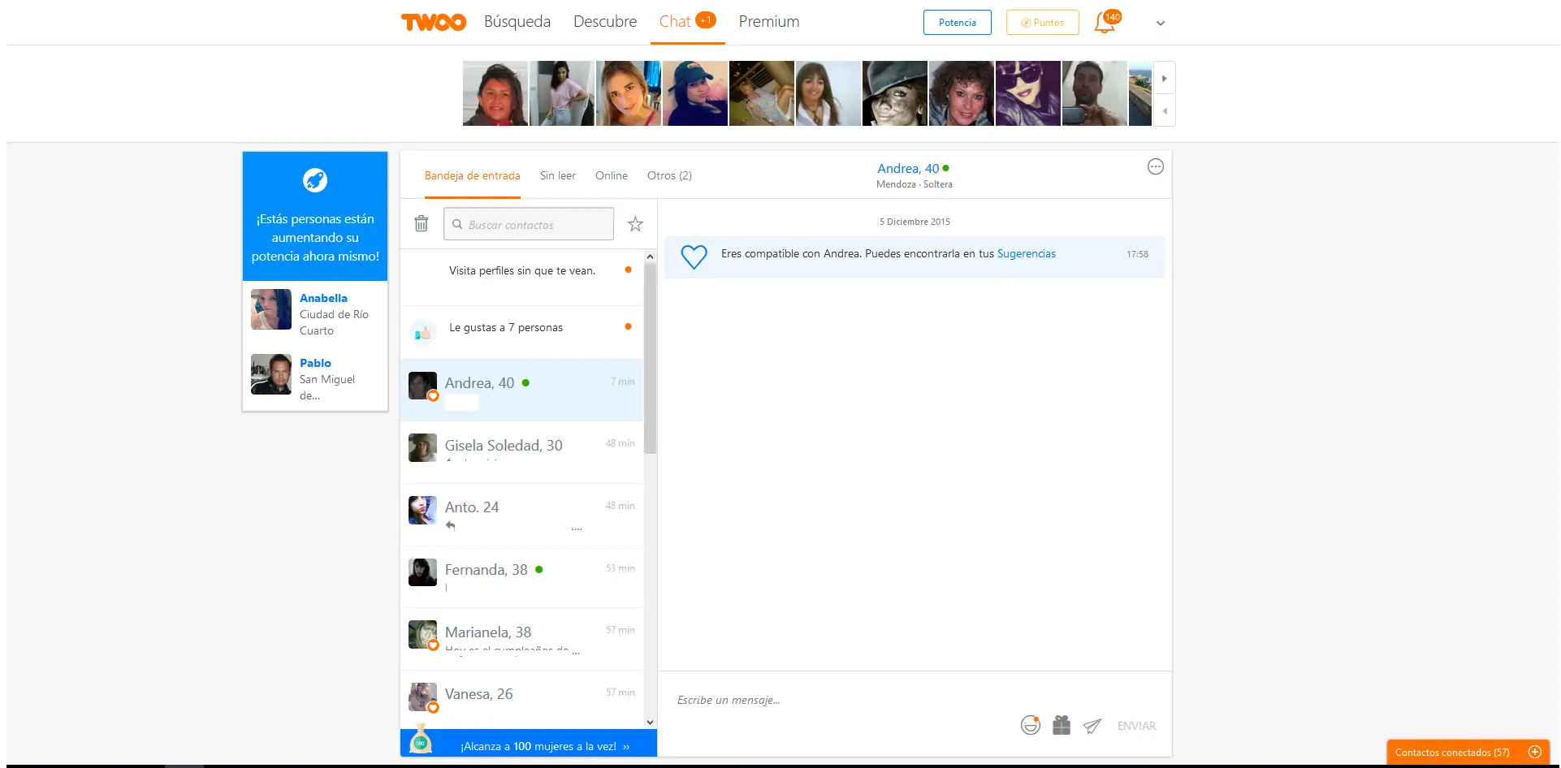The height and width of the screenshot is (768, 1561).
Task: Open Andrea, 40 profile link in chat header
Action: pyautogui.click(x=908, y=168)
